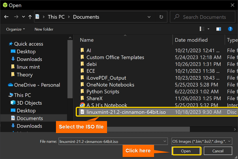Select the ECE folder
Viewport: 238px width, 159px height.
point(91,71)
